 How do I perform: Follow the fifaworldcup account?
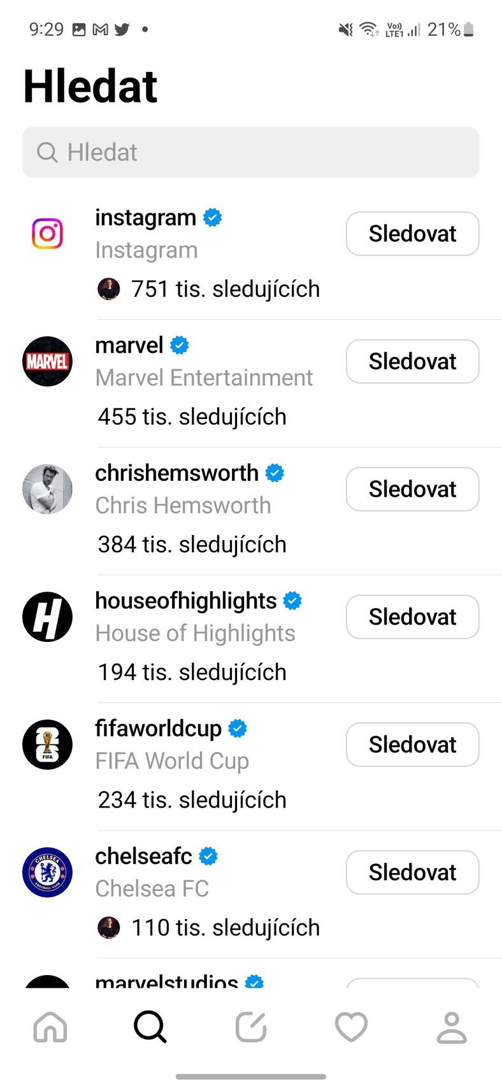pos(412,744)
